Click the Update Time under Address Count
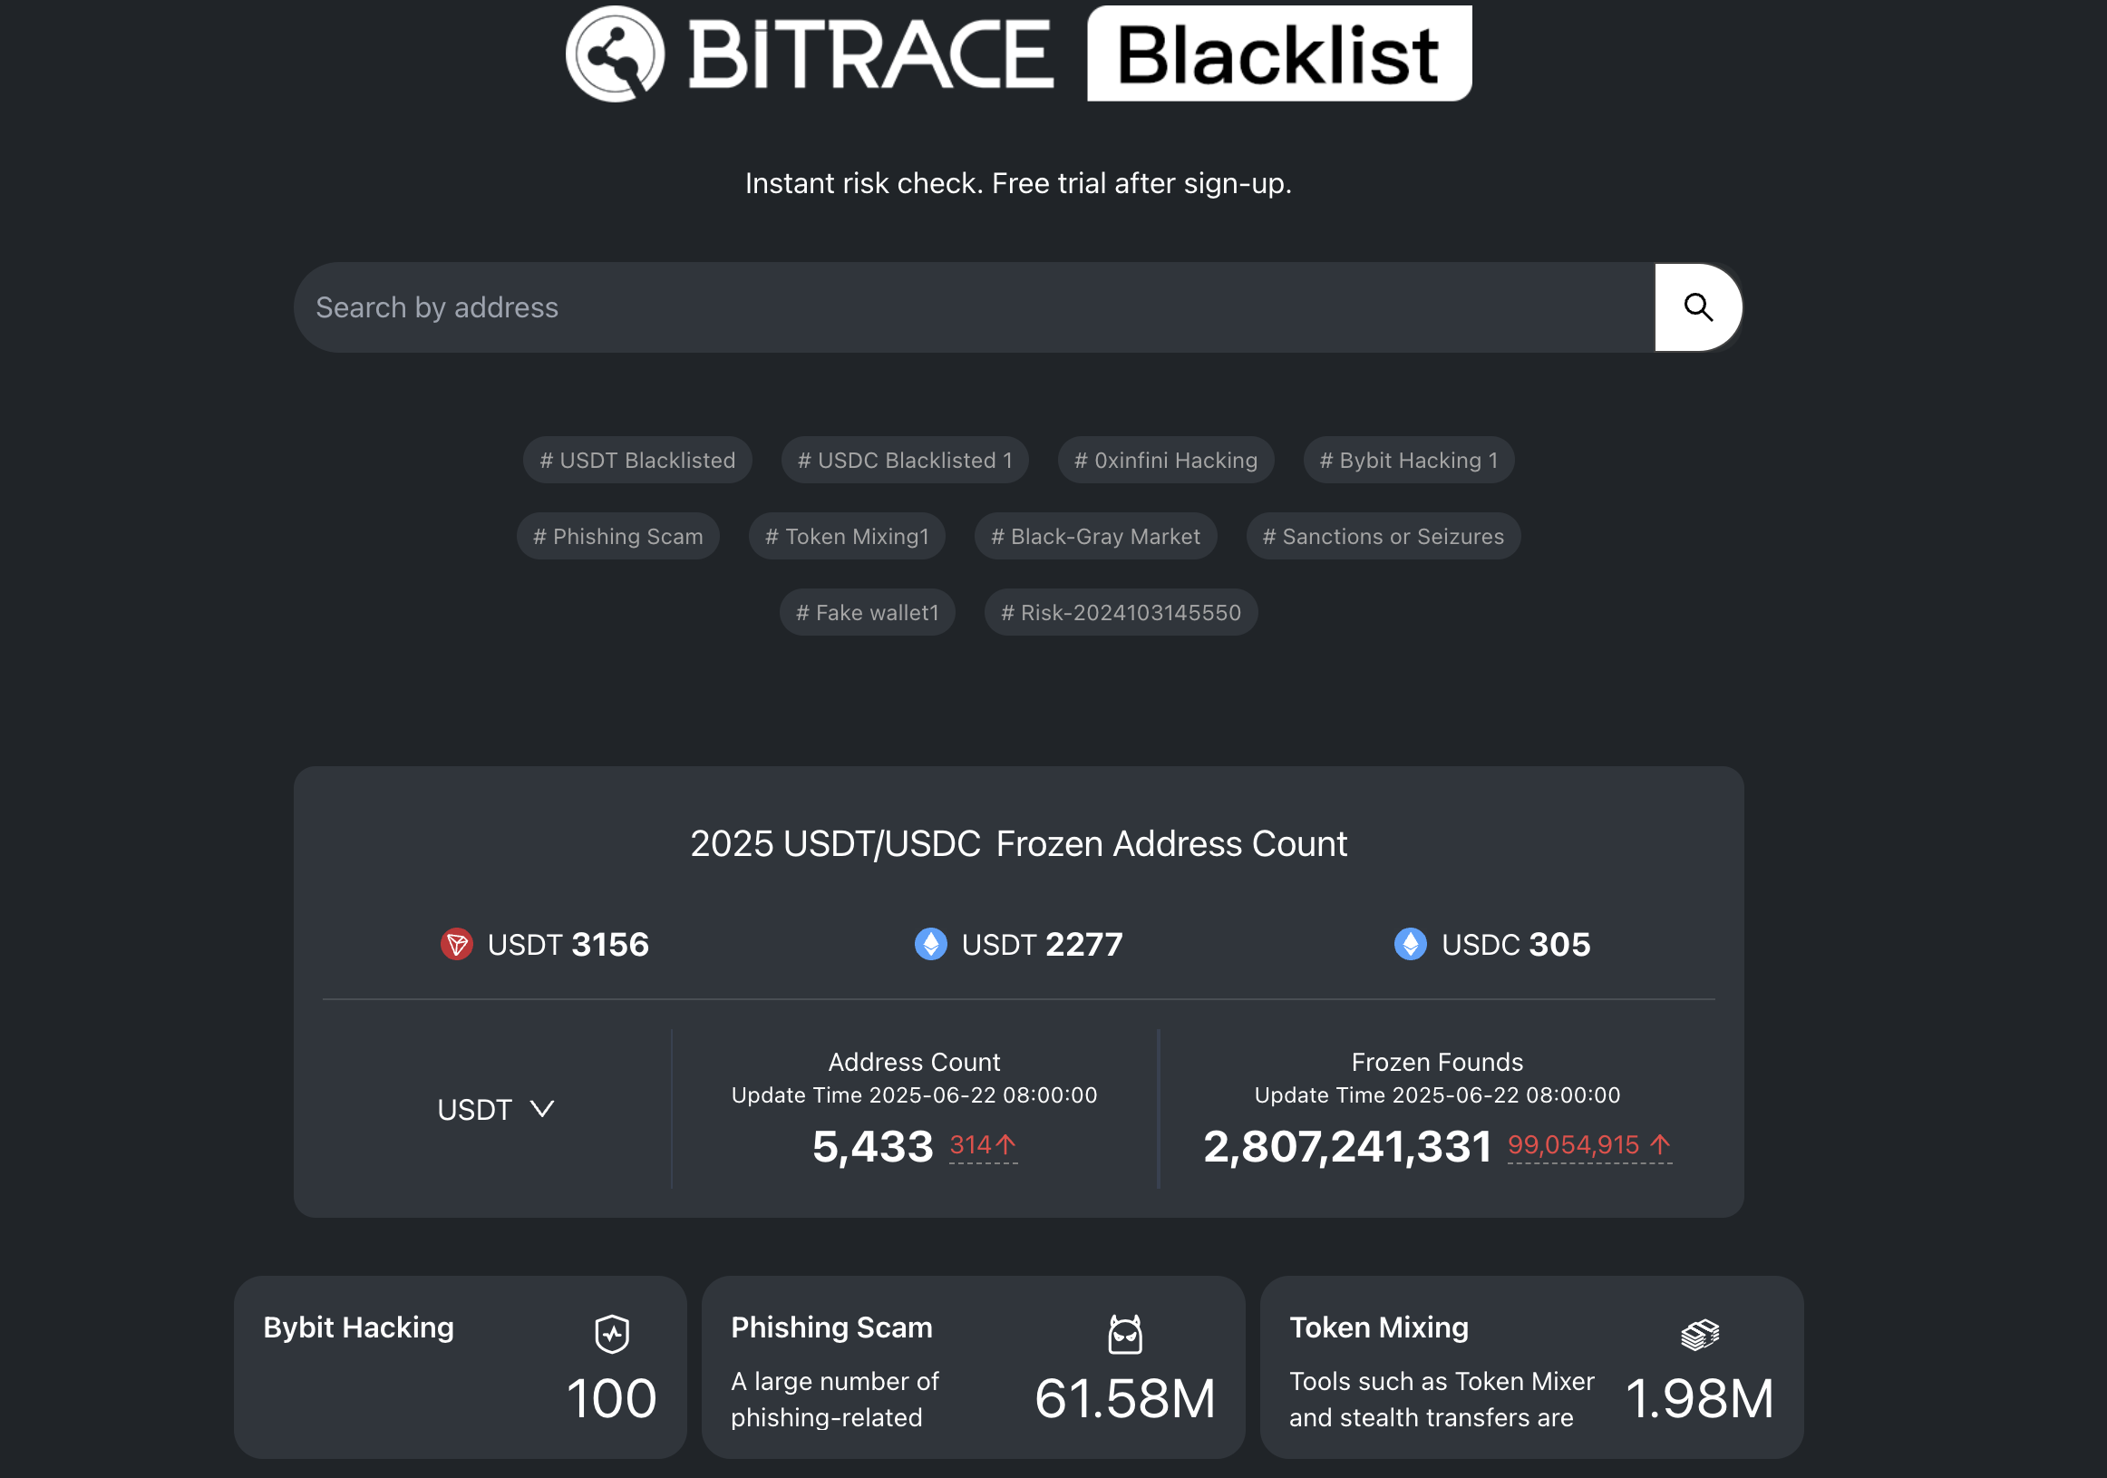This screenshot has height=1478, width=2107. [x=914, y=1095]
